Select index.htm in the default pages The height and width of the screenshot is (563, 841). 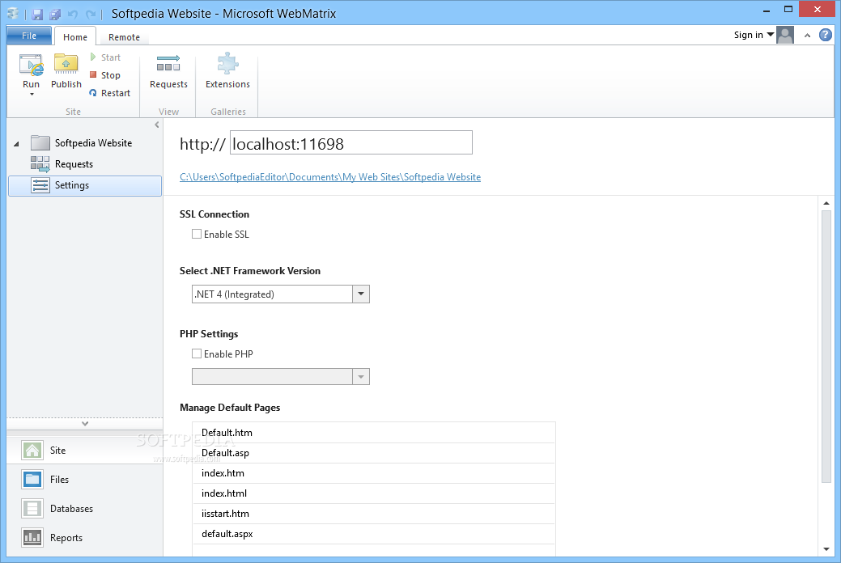pos(373,473)
